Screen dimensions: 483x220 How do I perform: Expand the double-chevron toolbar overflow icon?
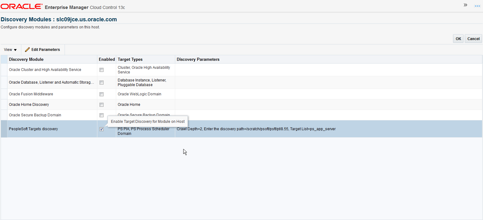(465, 5)
